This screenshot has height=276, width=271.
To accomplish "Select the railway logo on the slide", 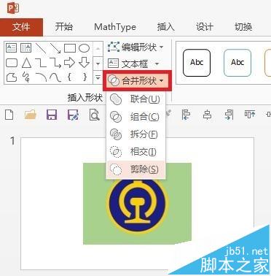I will click(x=138, y=207).
